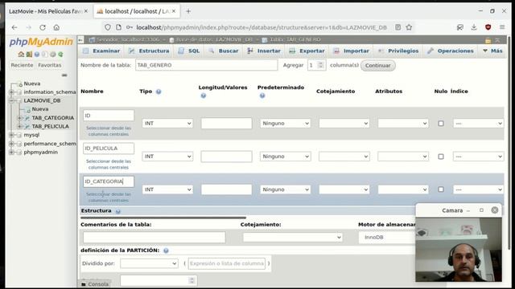This screenshot has width=515, height=289.
Task: Click the Continuar button
Action: click(377, 66)
